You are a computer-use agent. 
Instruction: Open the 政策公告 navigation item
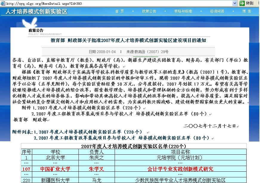tap(149, 11)
